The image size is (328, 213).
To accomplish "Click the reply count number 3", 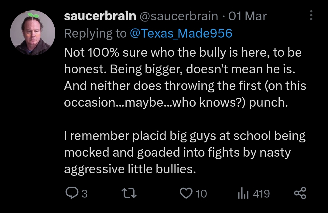I will point(84,194).
